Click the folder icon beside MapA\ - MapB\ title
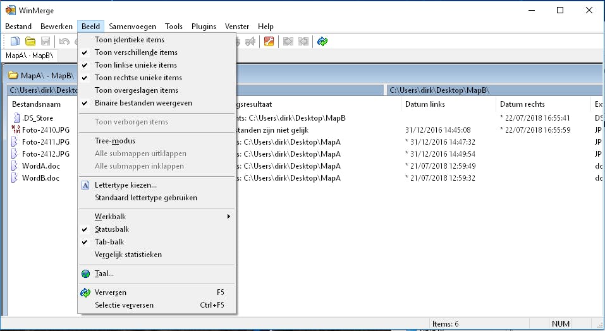This screenshot has width=605, height=331. pyautogui.click(x=13, y=75)
